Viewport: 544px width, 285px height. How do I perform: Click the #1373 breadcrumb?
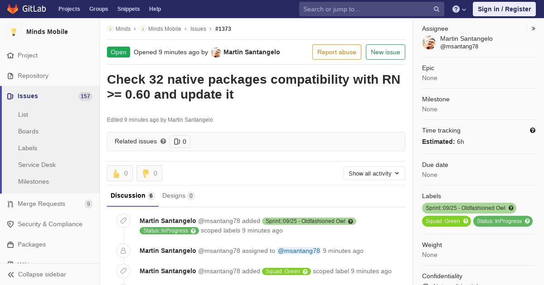[x=223, y=28]
